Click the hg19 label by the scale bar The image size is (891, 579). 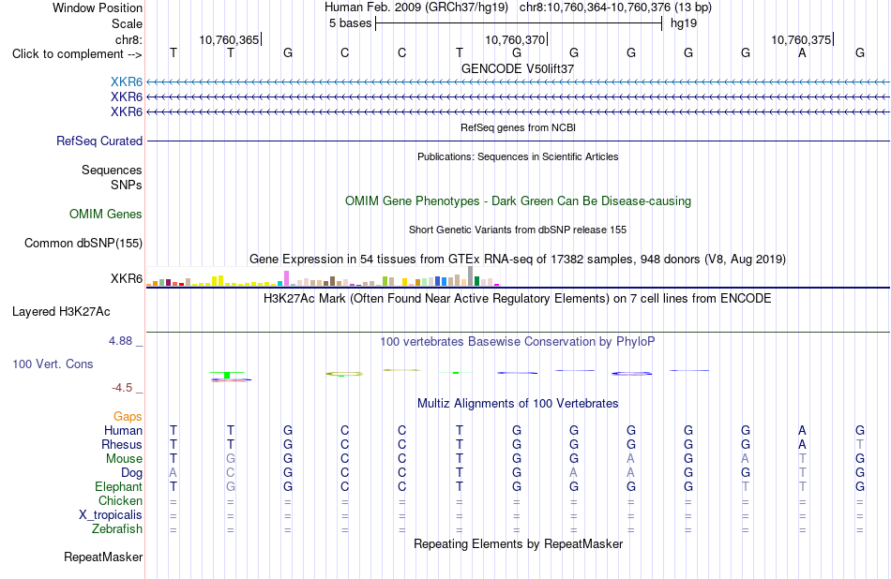684,23
